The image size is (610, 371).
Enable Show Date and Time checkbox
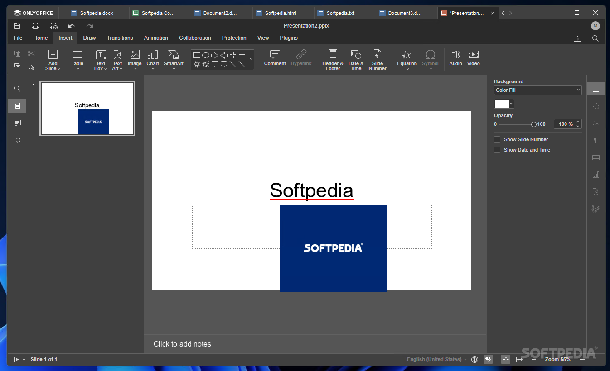pos(497,150)
